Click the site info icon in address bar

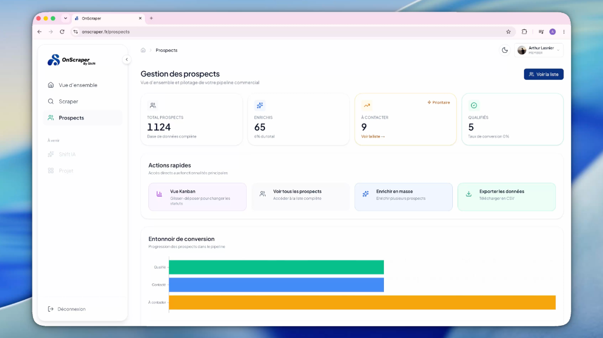point(76,32)
